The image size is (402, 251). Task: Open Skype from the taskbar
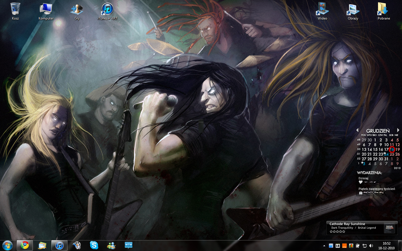tap(94, 245)
